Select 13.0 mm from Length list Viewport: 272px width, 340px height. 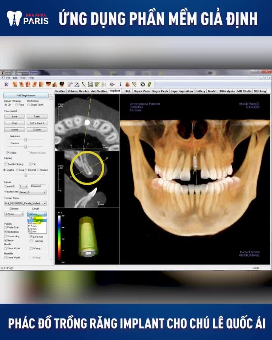[37, 229]
